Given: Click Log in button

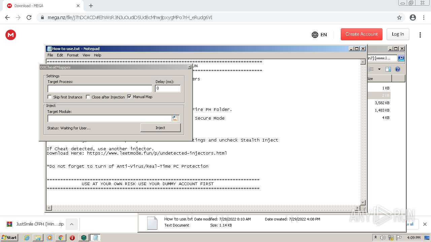Looking at the screenshot, I should tap(398, 34).
